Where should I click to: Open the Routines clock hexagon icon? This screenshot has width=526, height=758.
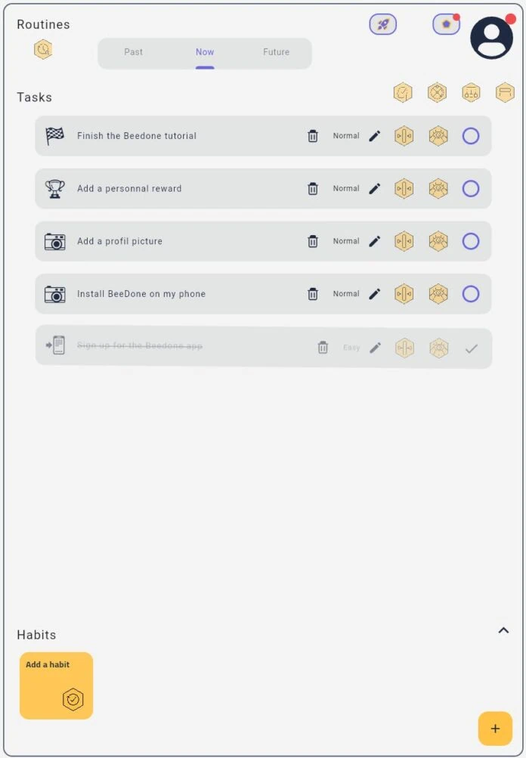click(x=43, y=49)
